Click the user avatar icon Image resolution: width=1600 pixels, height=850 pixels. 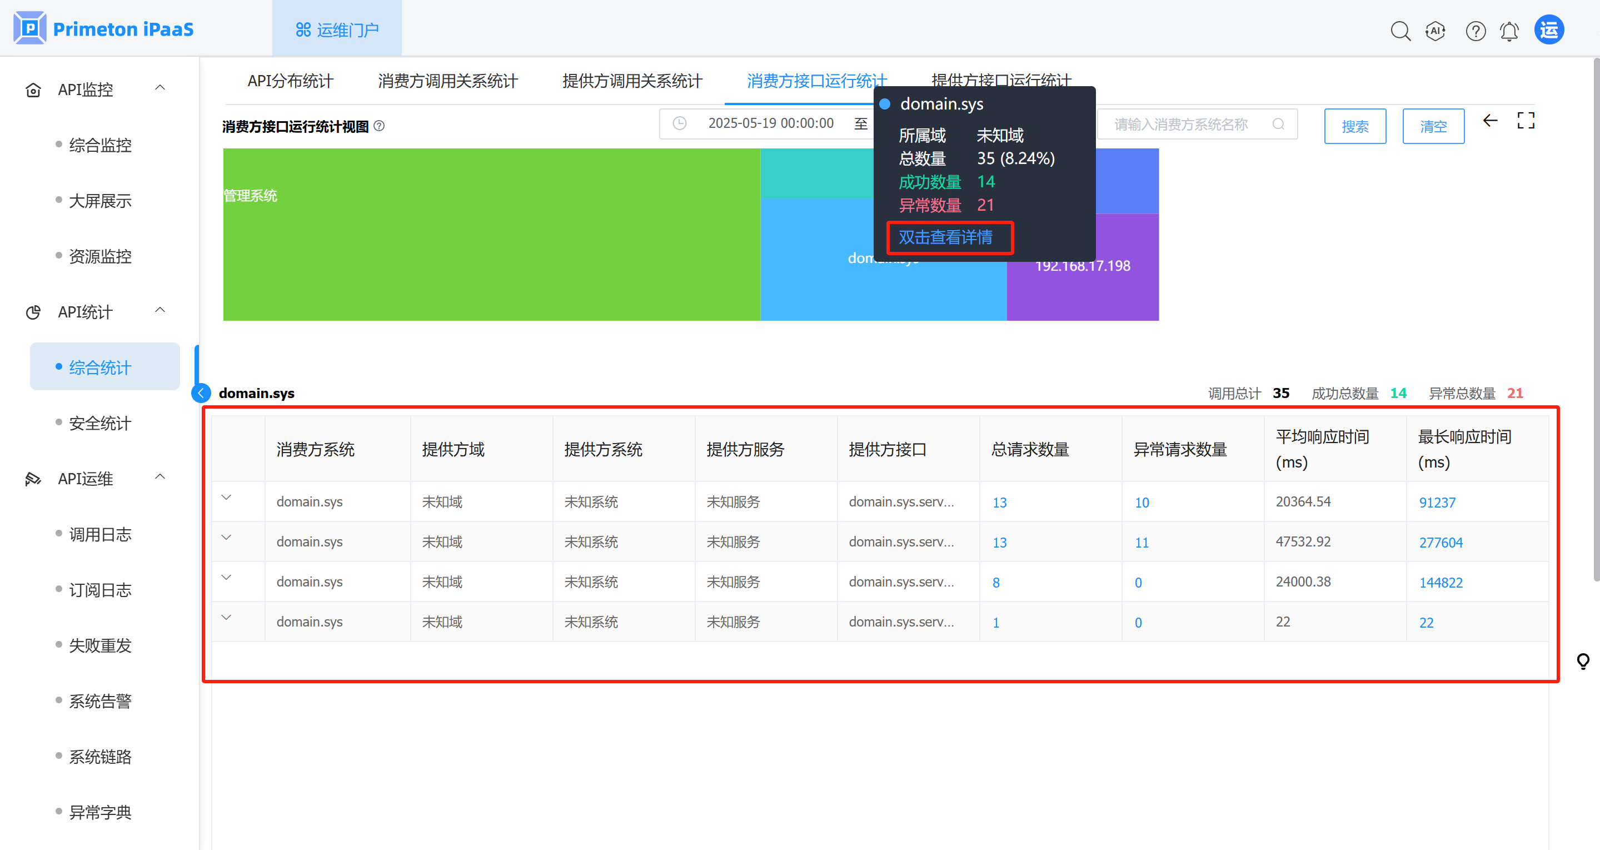point(1549,30)
